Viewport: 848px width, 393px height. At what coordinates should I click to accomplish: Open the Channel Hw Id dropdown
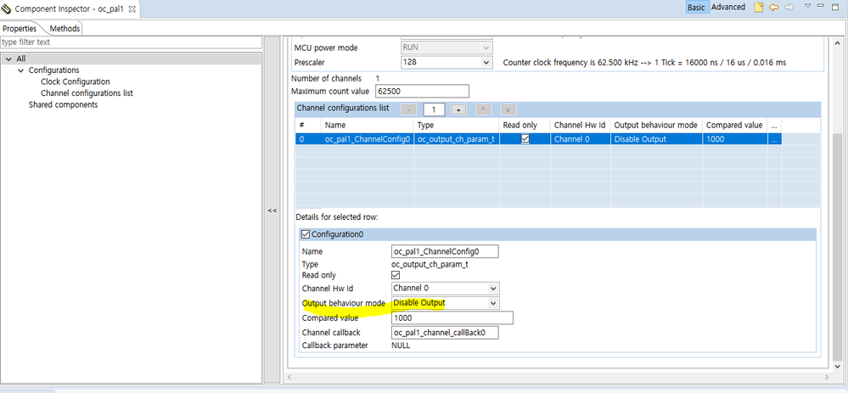(445, 288)
